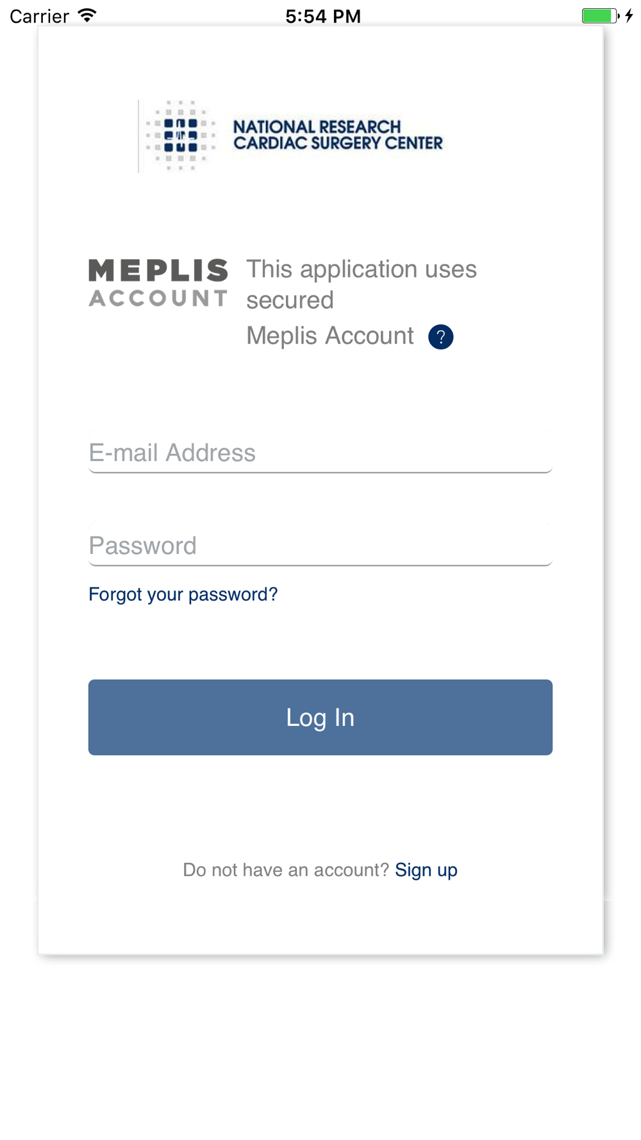Tap 'Meplis Account' text beside help icon
The width and height of the screenshot is (641, 1140).
[x=330, y=336]
